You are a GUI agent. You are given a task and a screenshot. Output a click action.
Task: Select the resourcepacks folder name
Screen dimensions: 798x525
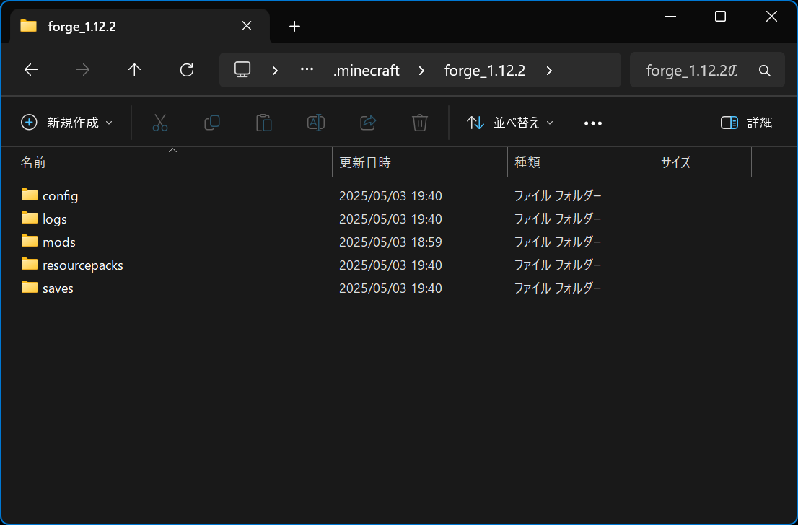(x=82, y=265)
